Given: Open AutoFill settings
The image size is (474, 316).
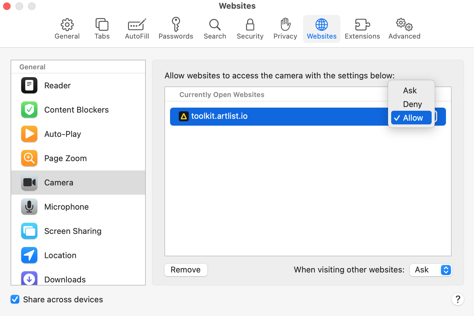Looking at the screenshot, I should click(x=137, y=29).
